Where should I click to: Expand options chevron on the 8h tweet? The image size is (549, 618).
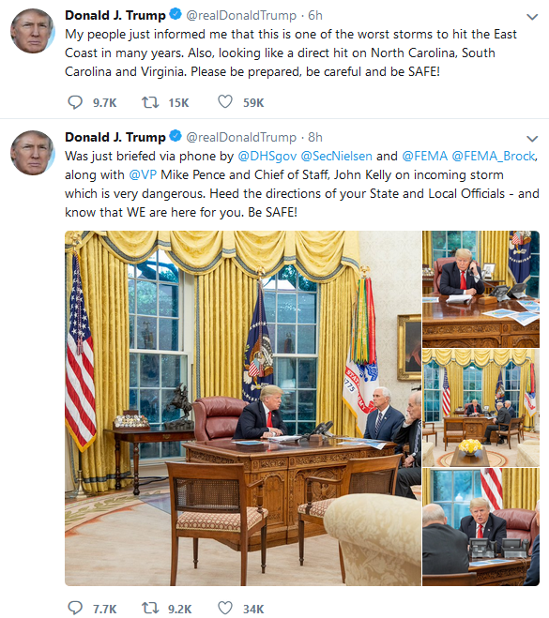tap(532, 139)
